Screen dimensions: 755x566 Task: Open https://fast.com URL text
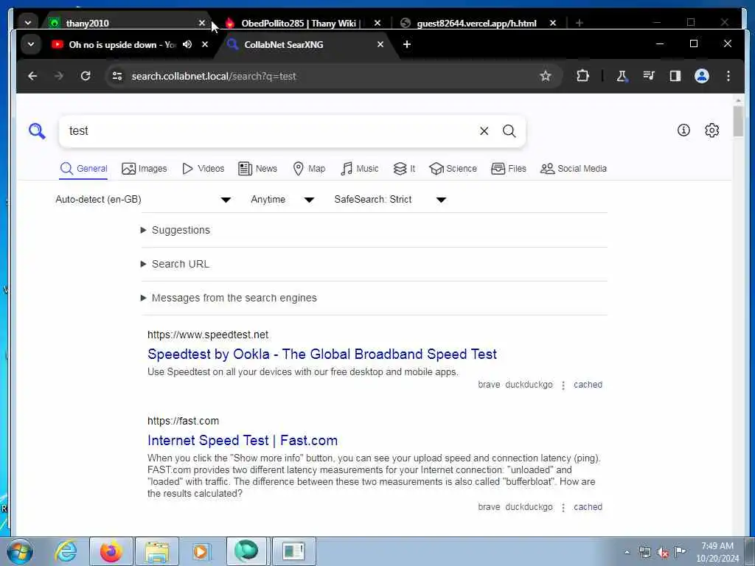pos(183,421)
